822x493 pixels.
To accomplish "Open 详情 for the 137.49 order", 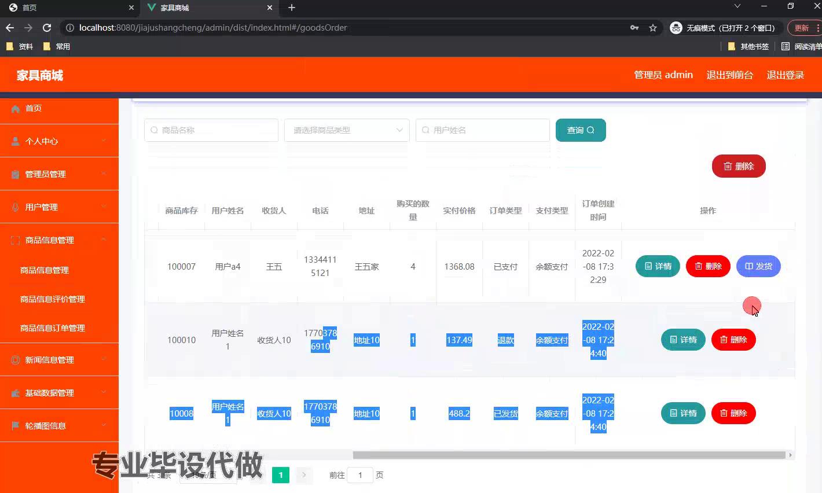I will 683,340.
